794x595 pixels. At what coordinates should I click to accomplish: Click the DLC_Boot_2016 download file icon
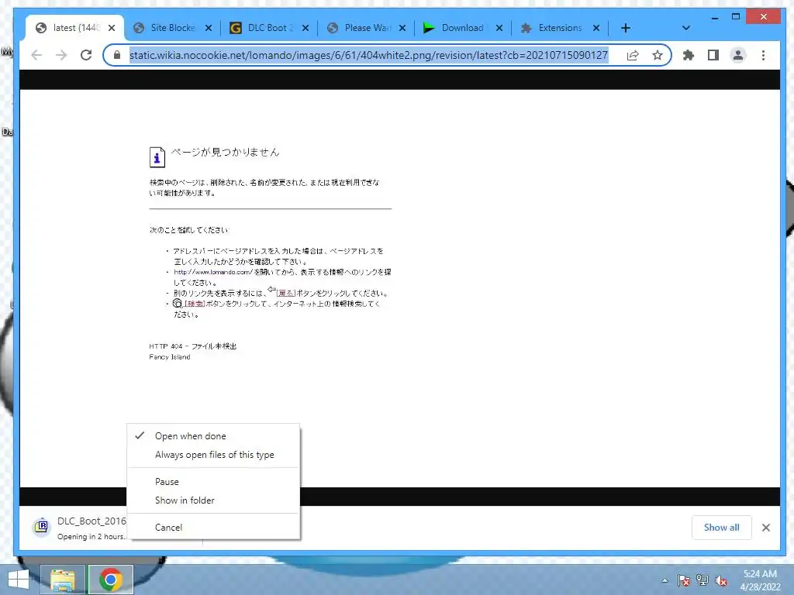coord(42,527)
